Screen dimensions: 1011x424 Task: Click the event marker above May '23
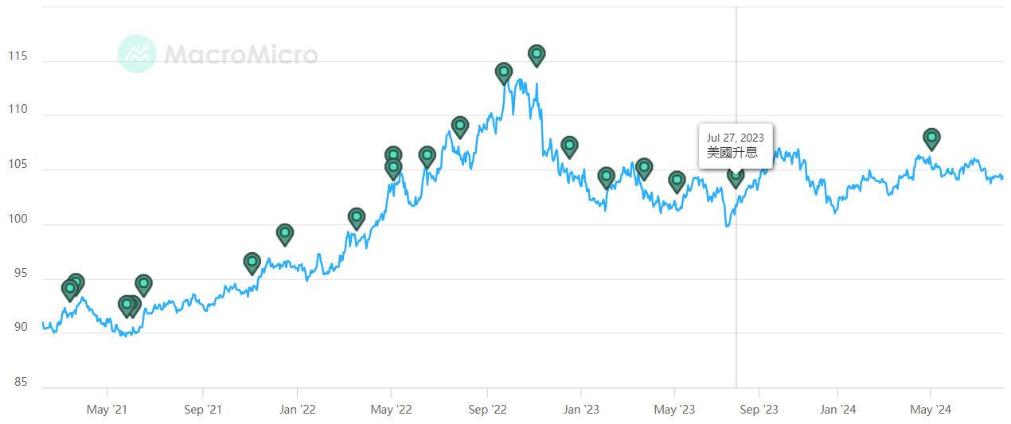pos(677,181)
